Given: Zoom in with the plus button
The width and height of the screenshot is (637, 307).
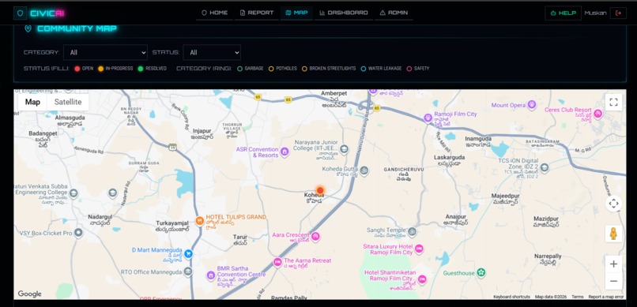Looking at the screenshot, I should [x=613, y=264].
